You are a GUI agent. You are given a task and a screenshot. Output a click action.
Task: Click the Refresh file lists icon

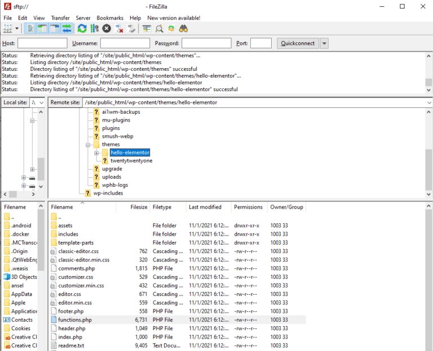tap(82, 28)
